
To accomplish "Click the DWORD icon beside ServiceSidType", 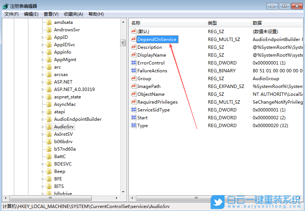I will 133,110.
